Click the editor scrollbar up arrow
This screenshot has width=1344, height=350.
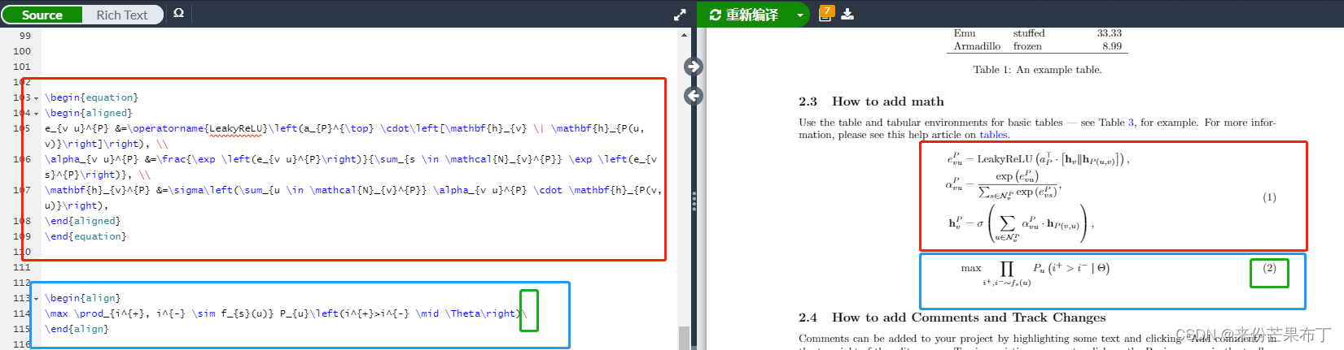pos(684,33)
